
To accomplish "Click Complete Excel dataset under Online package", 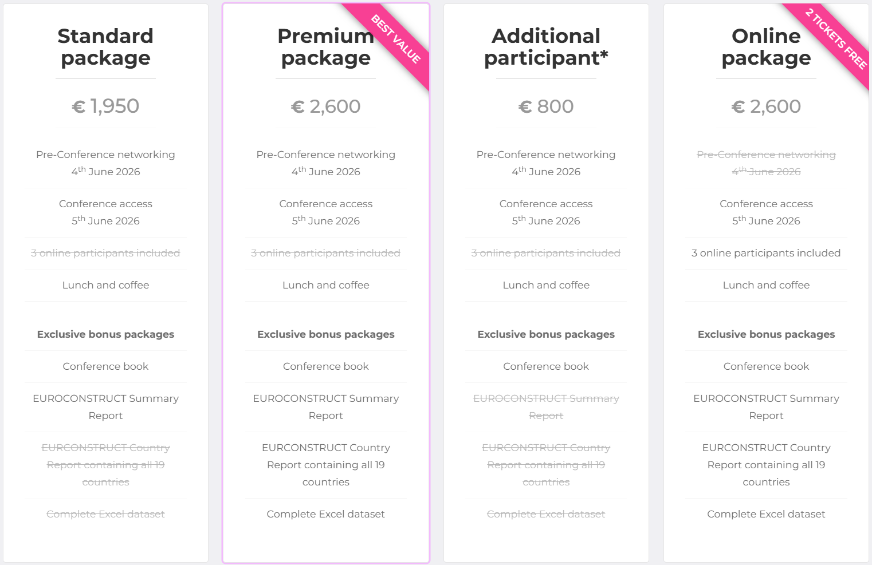I will tap(766, 514).
